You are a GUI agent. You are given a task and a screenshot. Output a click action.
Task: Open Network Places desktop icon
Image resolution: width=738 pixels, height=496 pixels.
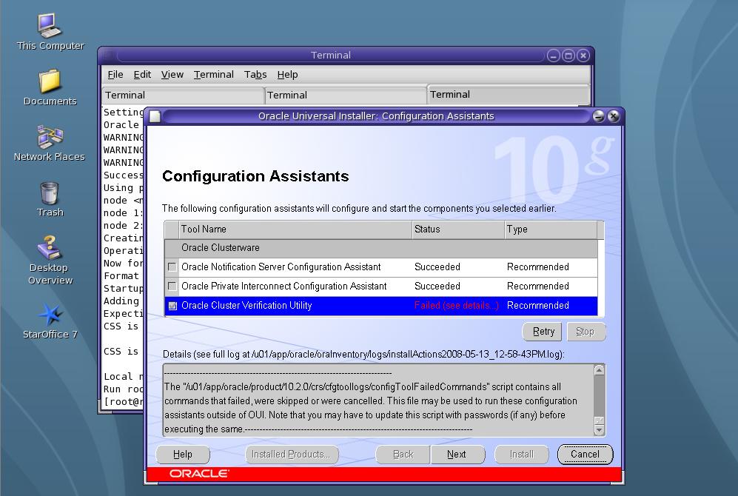coord(50,143)
